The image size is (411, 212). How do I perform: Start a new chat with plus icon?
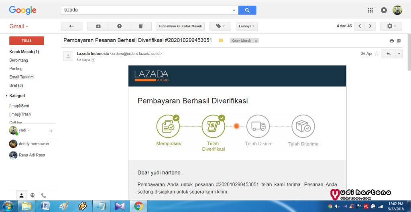tap(51, 131)
